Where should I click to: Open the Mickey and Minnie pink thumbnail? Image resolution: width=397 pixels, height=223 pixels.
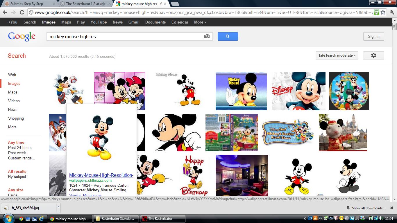(119, 88)
